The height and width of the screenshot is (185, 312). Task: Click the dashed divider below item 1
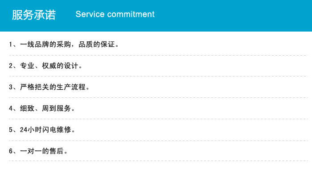click(x=158, y=56)
